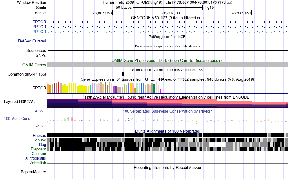The width and height of the screenshot is (288, 179).
Task: Click the Elephant alignment label
Action: pyautogui.click(x=38, y=149)
